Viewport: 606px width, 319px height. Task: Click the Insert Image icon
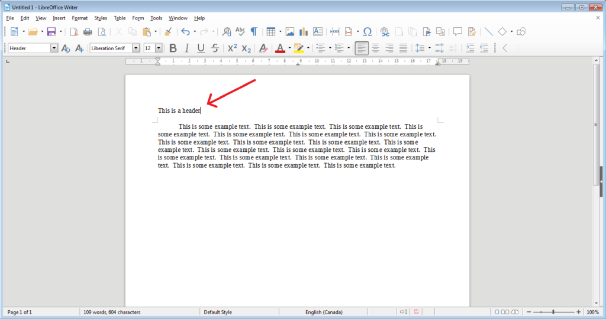point(290,31)
